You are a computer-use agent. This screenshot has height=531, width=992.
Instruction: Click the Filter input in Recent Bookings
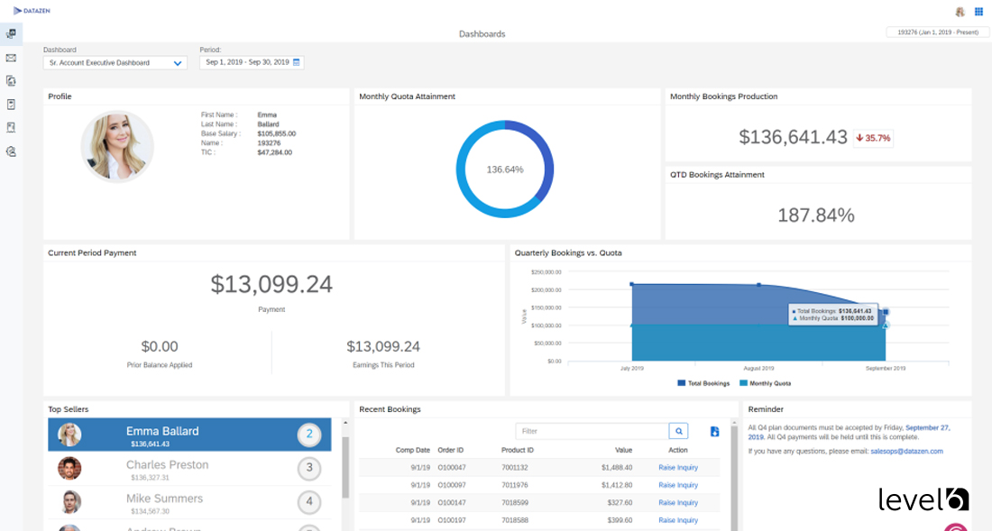pos(592,431)
